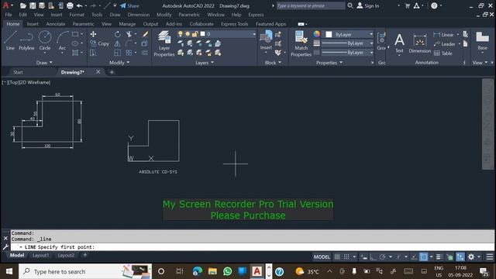
Task: Open the Dimension menu
Action: 139,15
